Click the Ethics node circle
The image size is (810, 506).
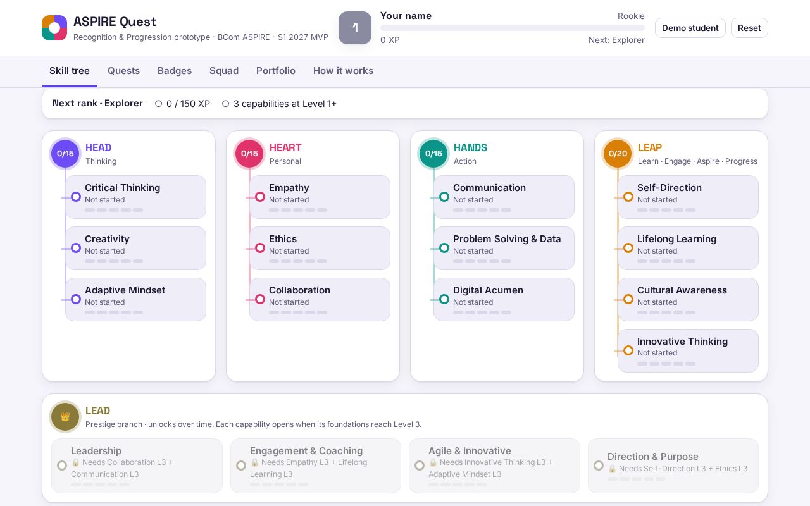point(260,248)
